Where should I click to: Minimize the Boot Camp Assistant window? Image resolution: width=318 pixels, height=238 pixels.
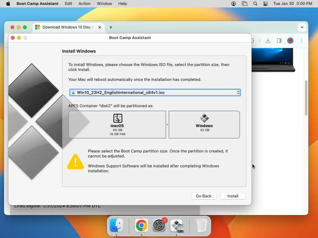[19, 38]
